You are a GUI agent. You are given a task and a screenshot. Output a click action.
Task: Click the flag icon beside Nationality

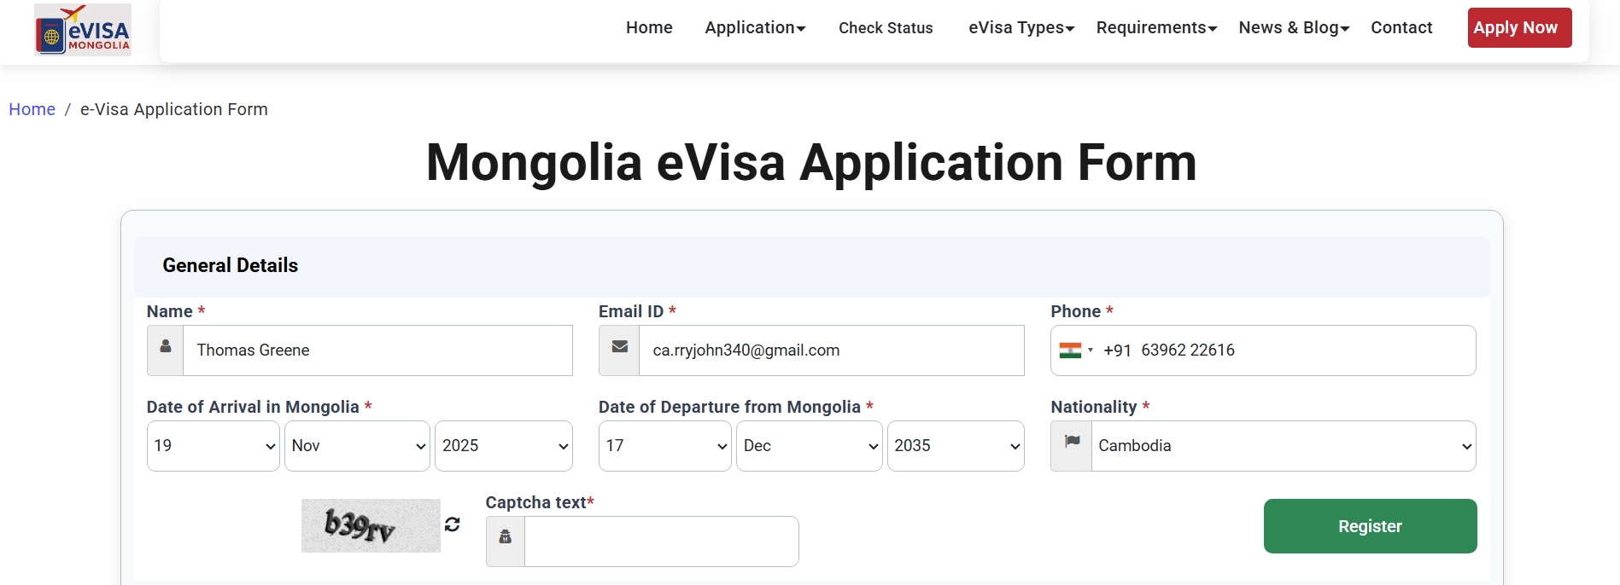[x=1072, y=443]
